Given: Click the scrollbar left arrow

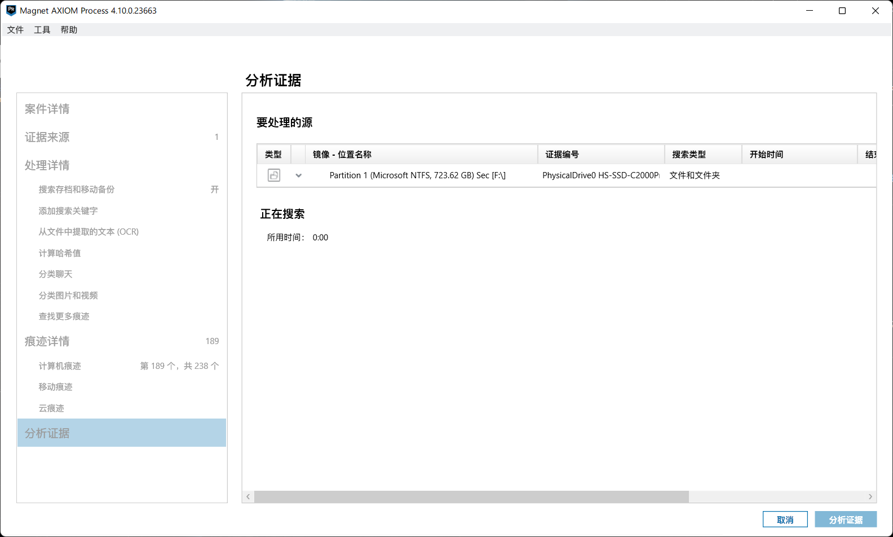Looking at the screenshot, I should pyautogui.click(x=248, y=496).
